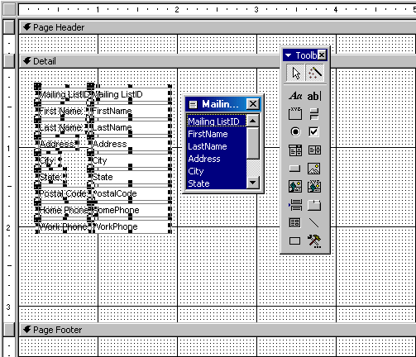
Task: Click the LastName text box control
Action: 130,127
